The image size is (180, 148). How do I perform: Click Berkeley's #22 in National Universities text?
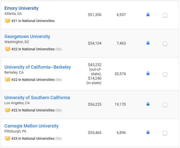[33, 80]
